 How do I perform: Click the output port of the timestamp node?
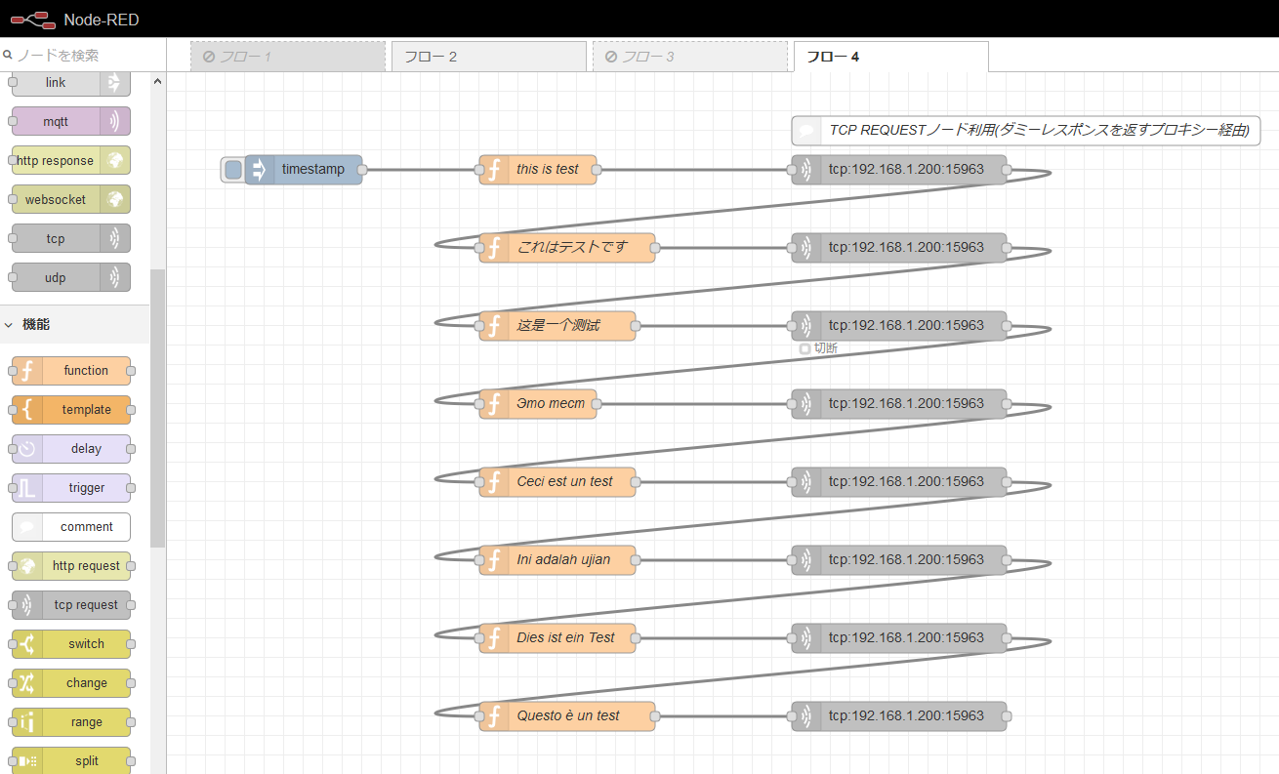click(362, 170)
